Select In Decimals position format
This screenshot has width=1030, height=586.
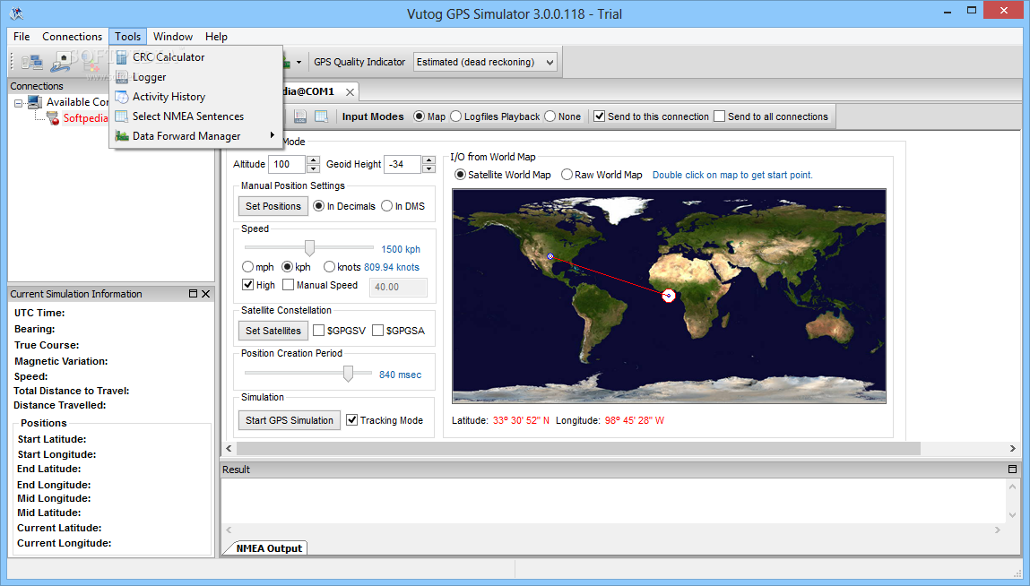click(318, 205)
